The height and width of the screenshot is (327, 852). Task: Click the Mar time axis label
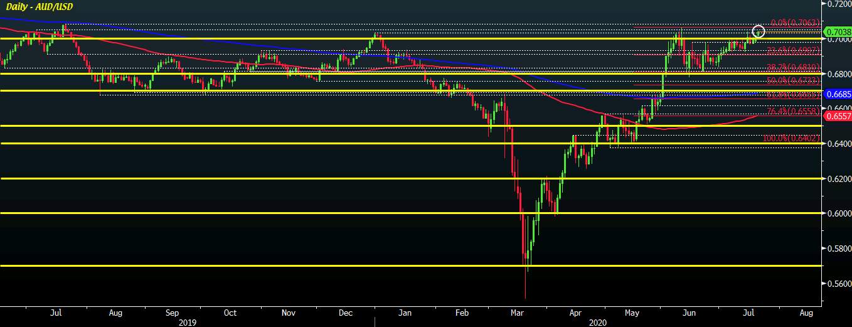(518, 312)
